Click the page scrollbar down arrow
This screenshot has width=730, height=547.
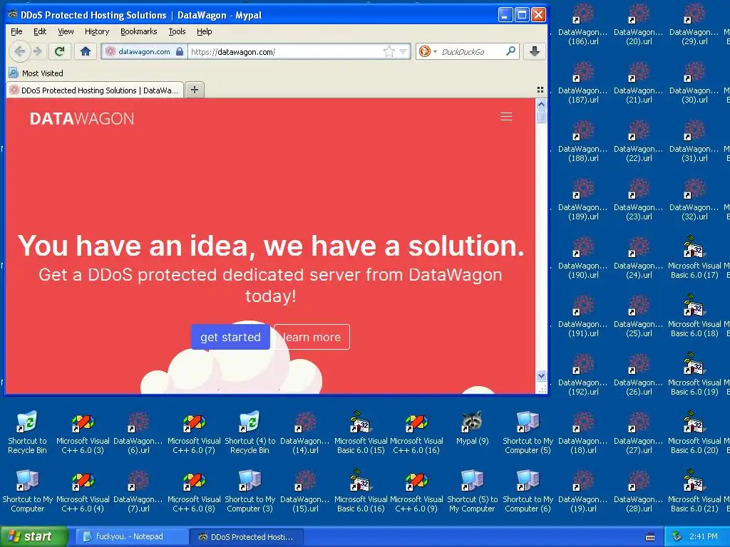click(541, 375)
